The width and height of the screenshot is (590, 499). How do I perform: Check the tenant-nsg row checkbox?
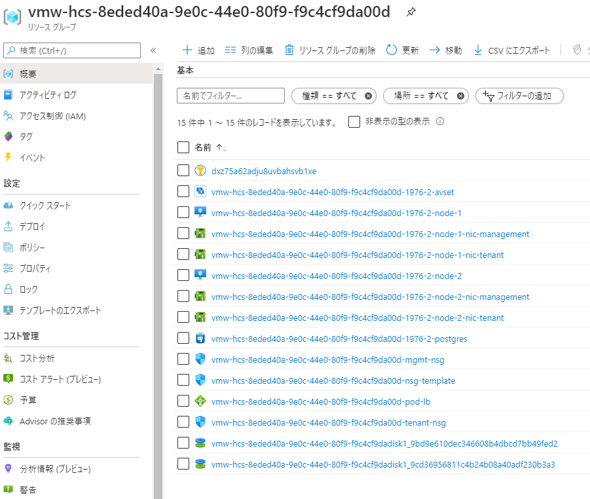tap(183, 422)
